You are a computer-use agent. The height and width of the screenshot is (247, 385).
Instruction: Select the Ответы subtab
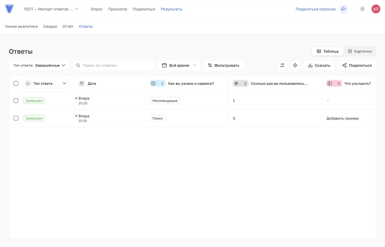coord(86,26)
